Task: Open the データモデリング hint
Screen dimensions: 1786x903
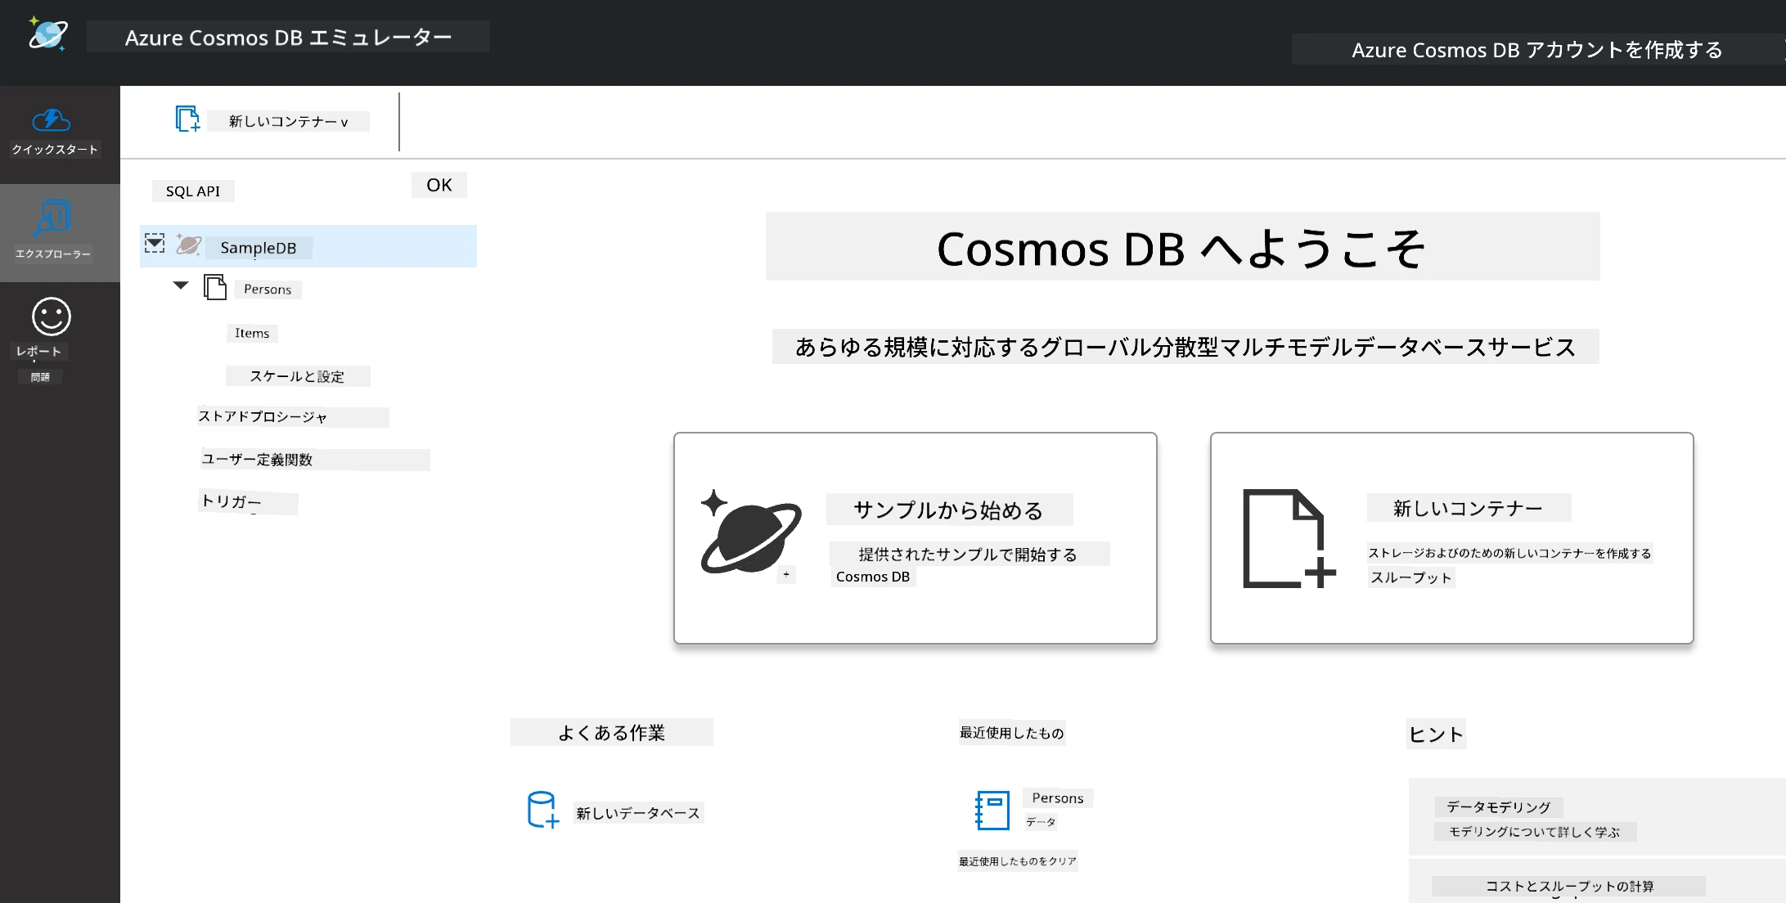Action: (1499, 807)
